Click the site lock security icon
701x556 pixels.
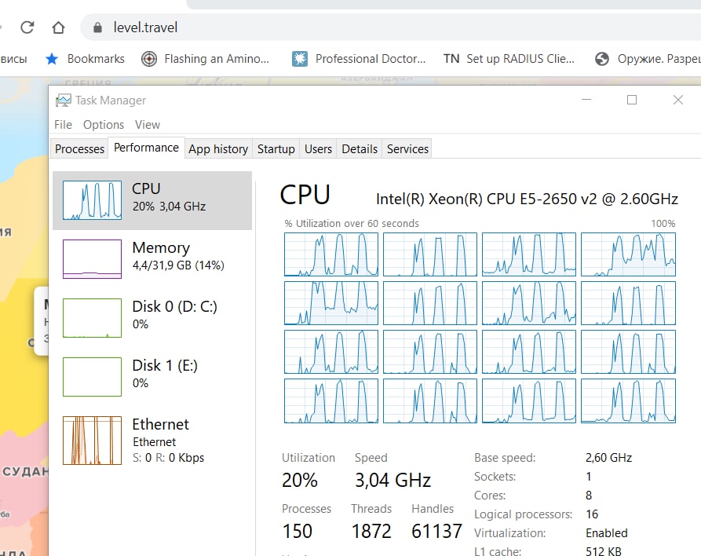tap(97, 27)
